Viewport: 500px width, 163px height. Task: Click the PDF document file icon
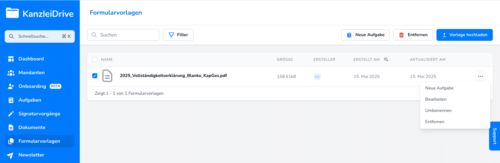click(107, 76)
